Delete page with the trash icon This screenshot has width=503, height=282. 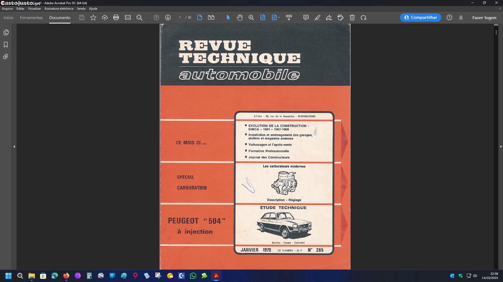pos(352,17)
